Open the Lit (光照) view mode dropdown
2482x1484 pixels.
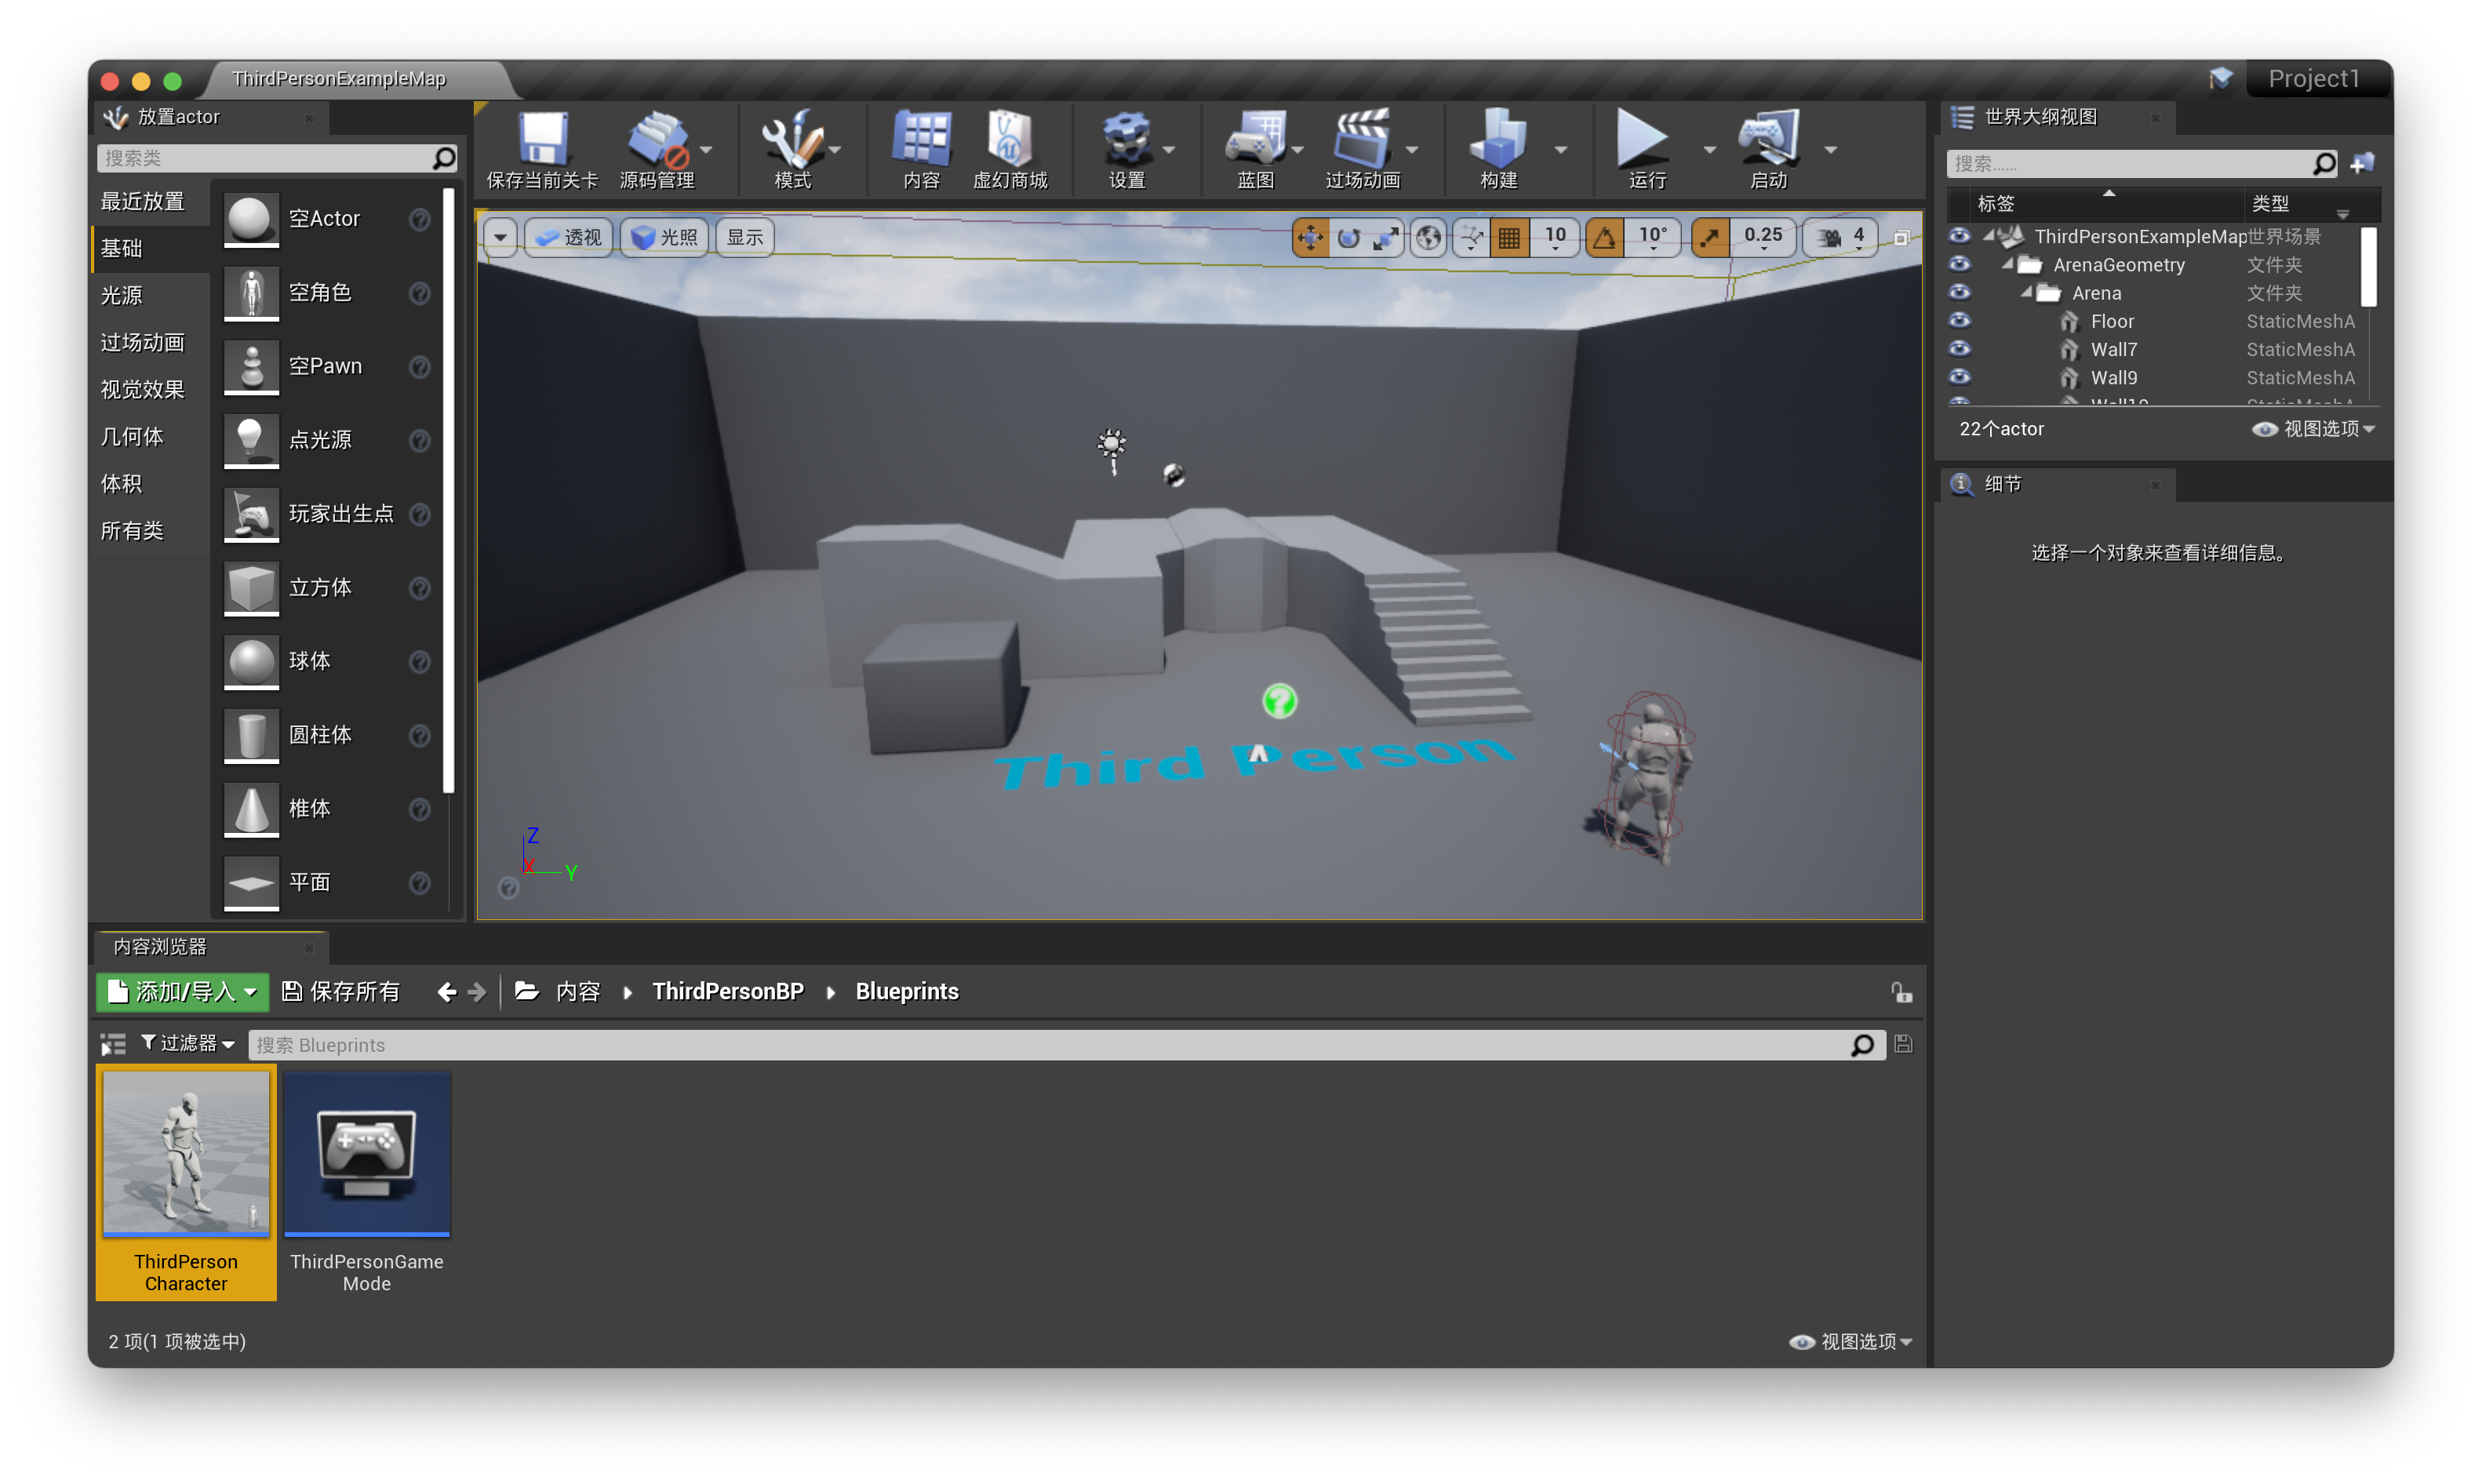664,238
